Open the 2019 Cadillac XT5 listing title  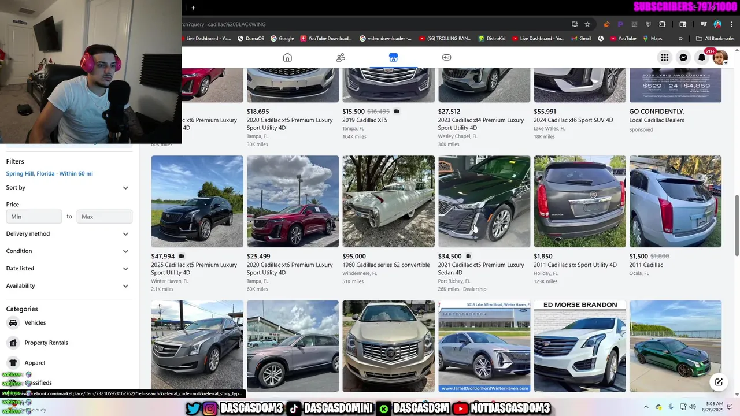pyautogui.click(x=365, y=120)
